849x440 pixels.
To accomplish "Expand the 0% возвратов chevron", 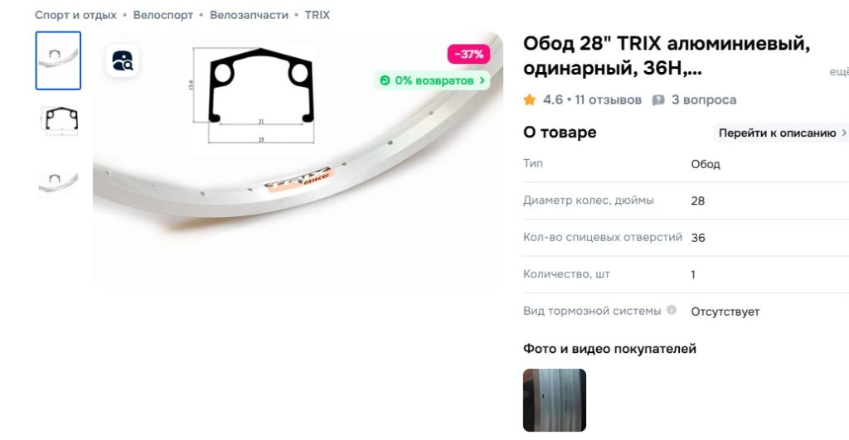I will coord(482,80).
